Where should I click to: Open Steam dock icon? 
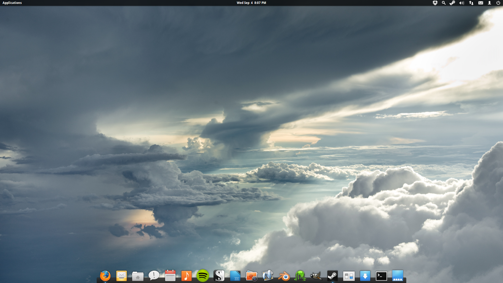(332, 276)
